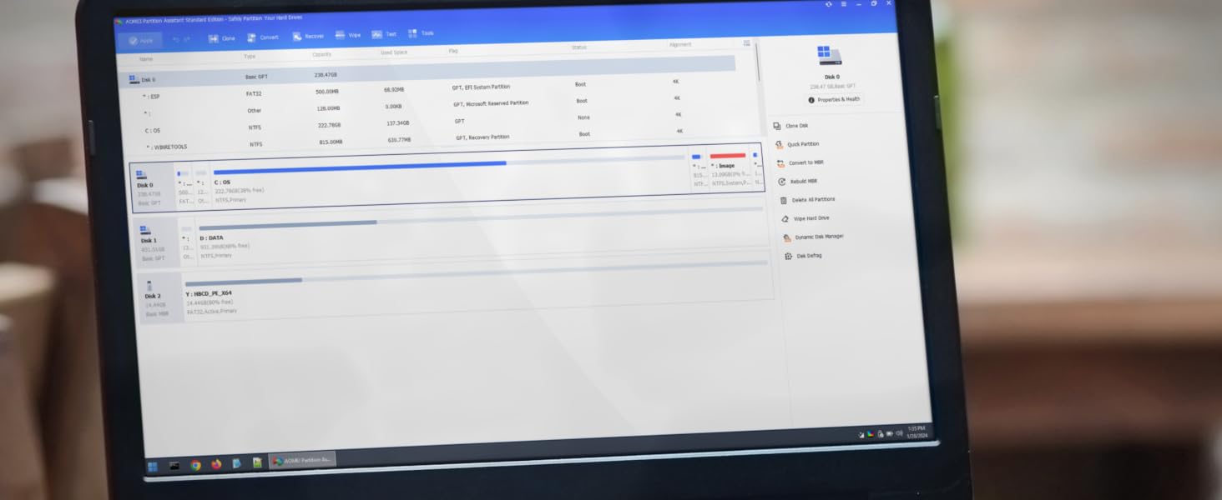The width and height of the screenshot is (1222, 500).
Task: Open Properties & Health for Disk 0
Action: click(x=834, y=99)
